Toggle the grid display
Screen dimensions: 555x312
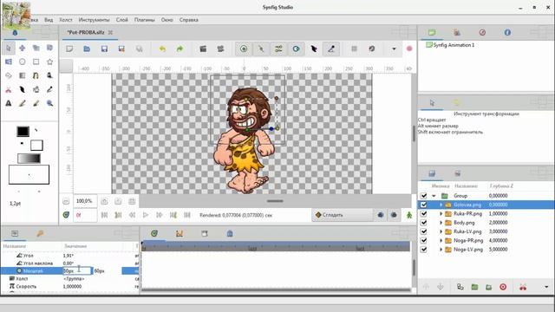click(x=354, y=49)
